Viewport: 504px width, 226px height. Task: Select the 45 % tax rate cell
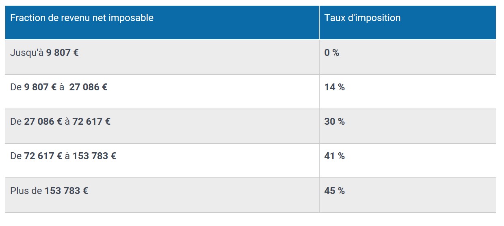coord(408,195)
